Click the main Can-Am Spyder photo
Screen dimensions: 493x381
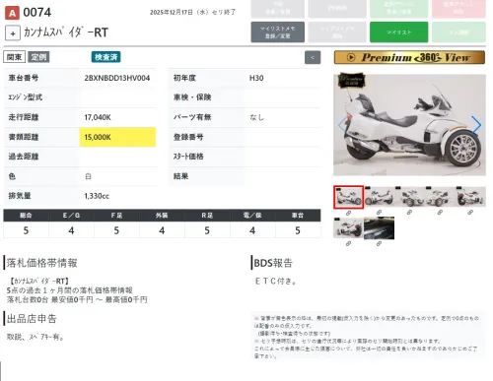(x=409, y=125)
